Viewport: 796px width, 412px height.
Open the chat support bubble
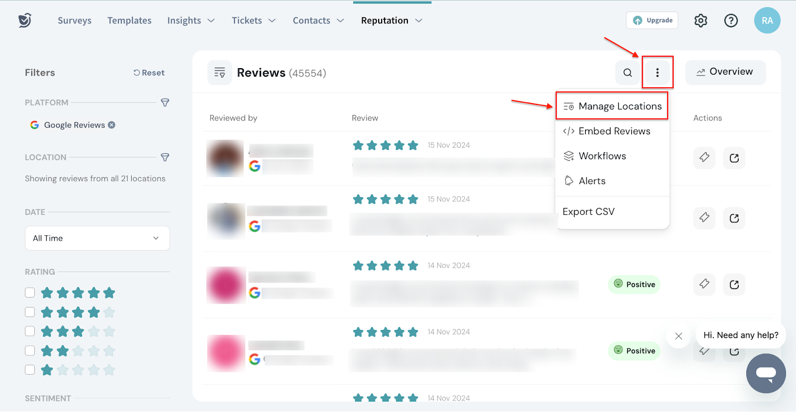766,373
